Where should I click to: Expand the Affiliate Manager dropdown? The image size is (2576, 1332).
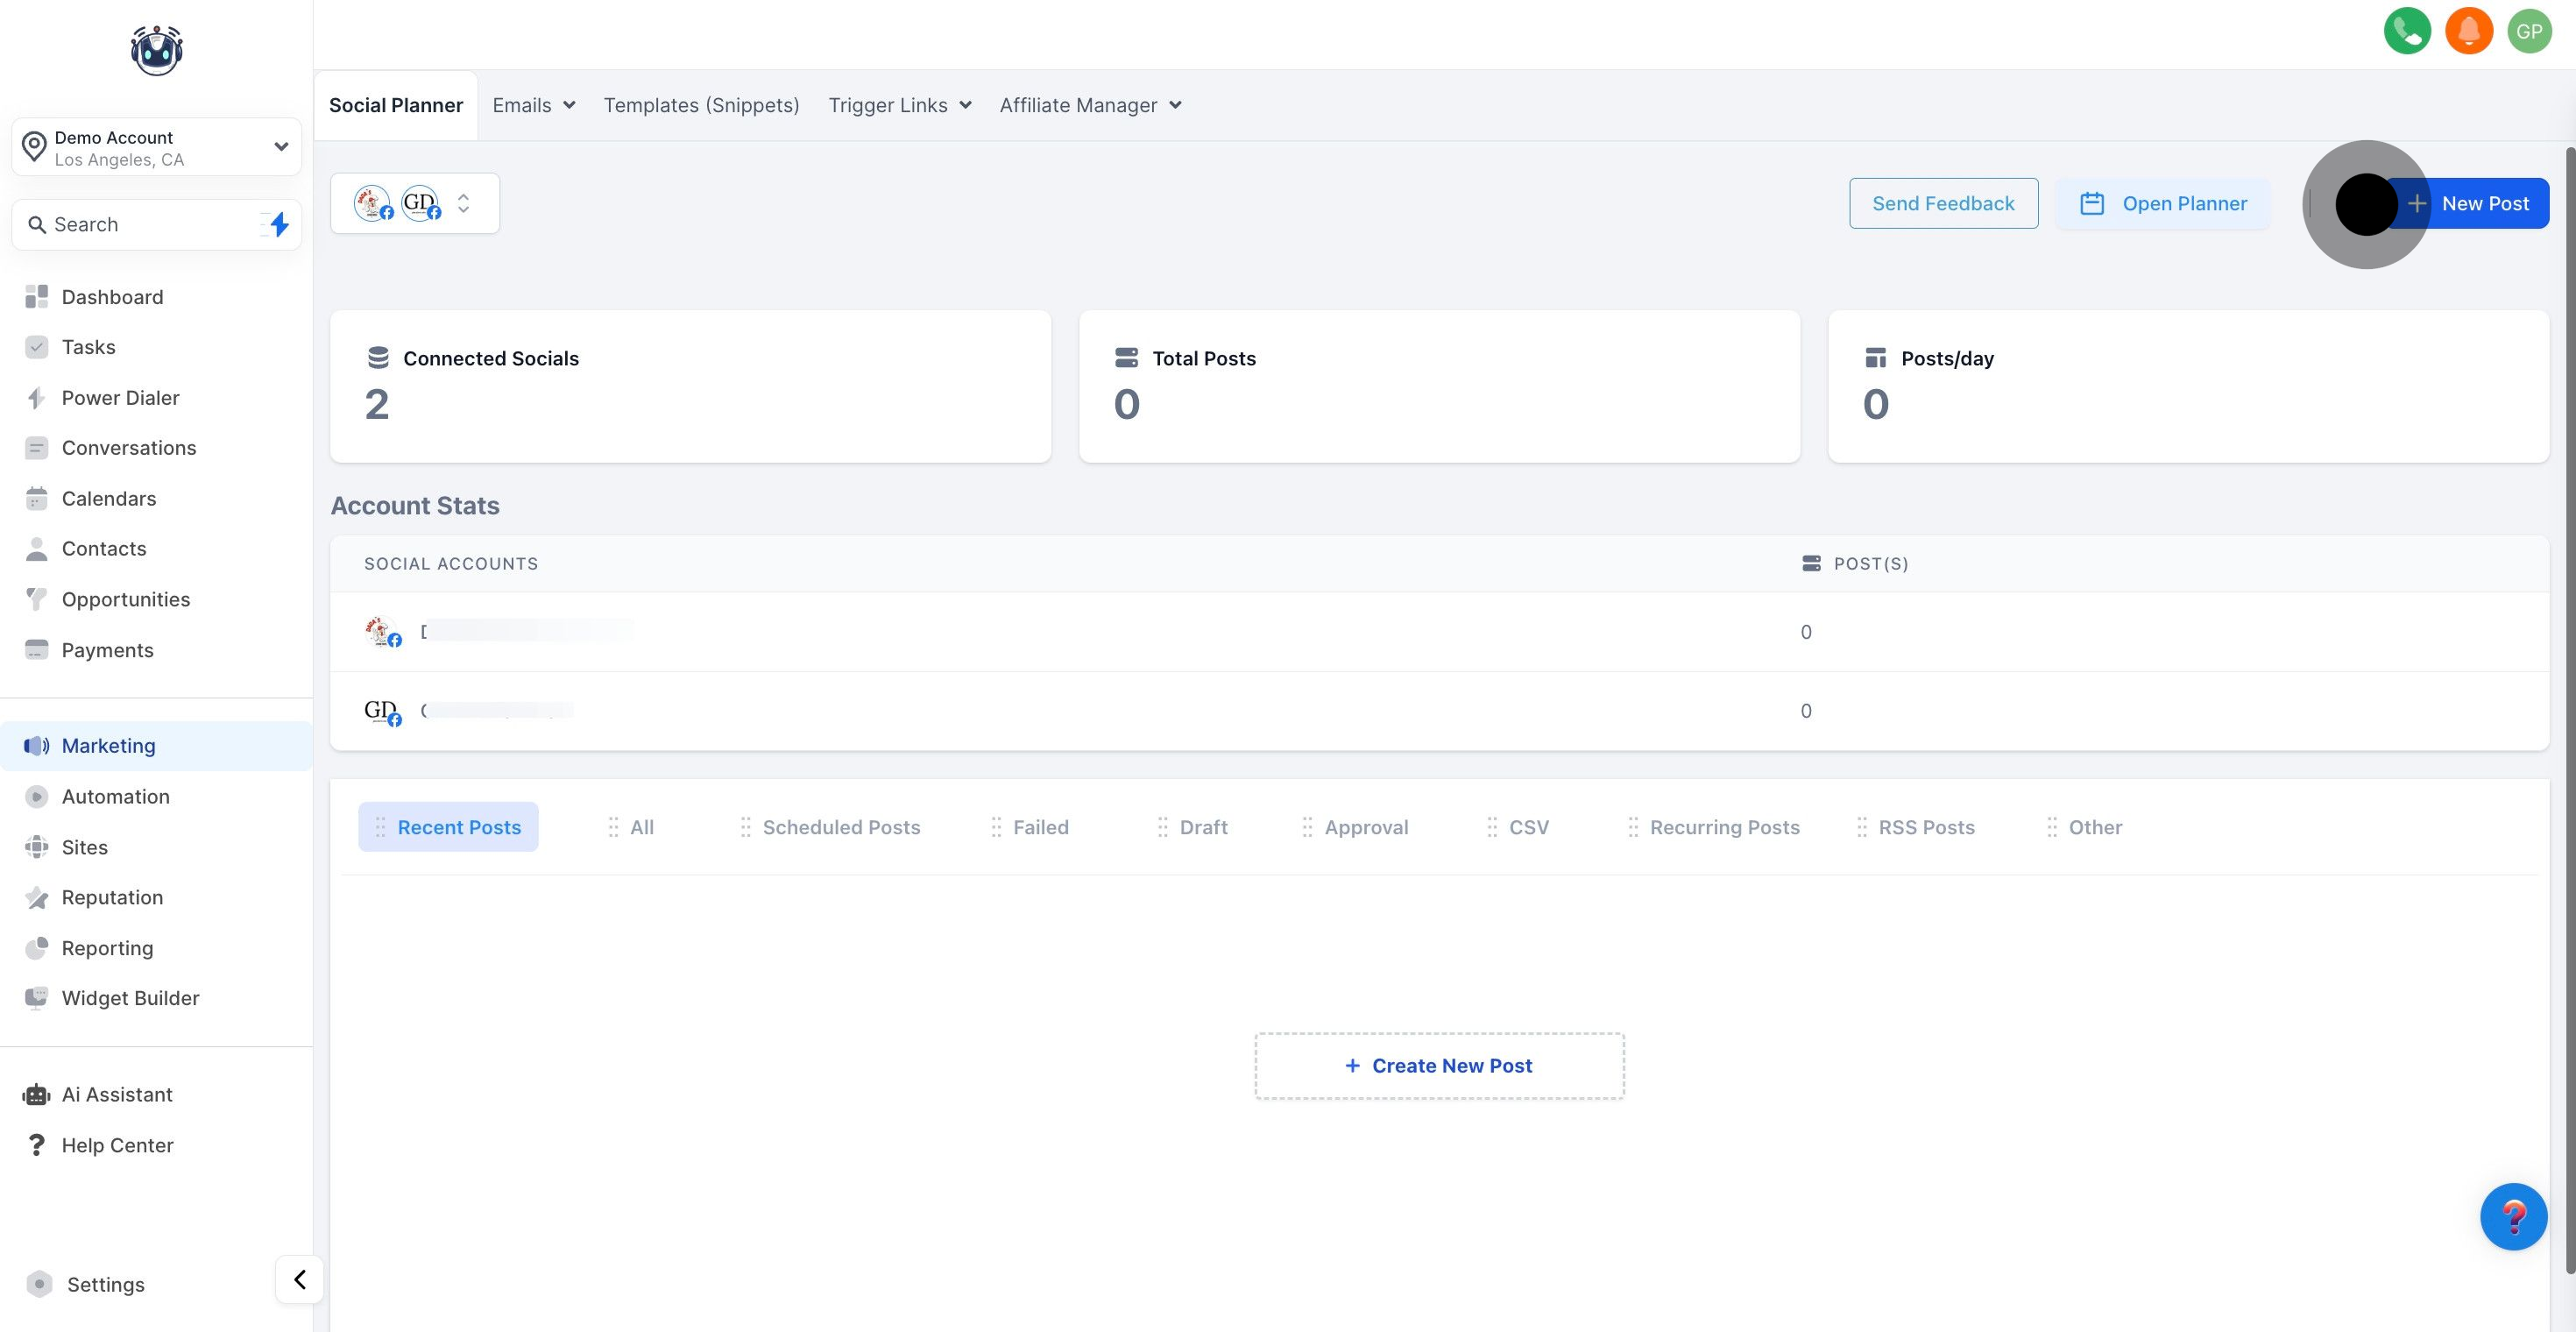(x=1090, y=105)
